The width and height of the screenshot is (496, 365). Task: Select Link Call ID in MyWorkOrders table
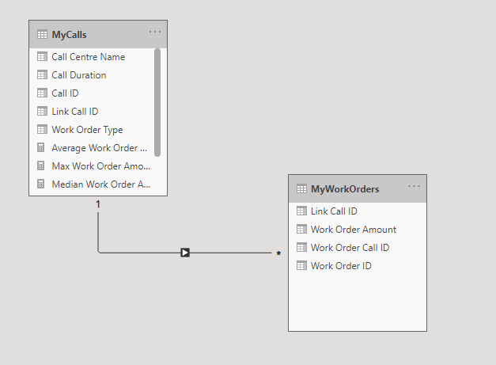(x=334, y=211)
